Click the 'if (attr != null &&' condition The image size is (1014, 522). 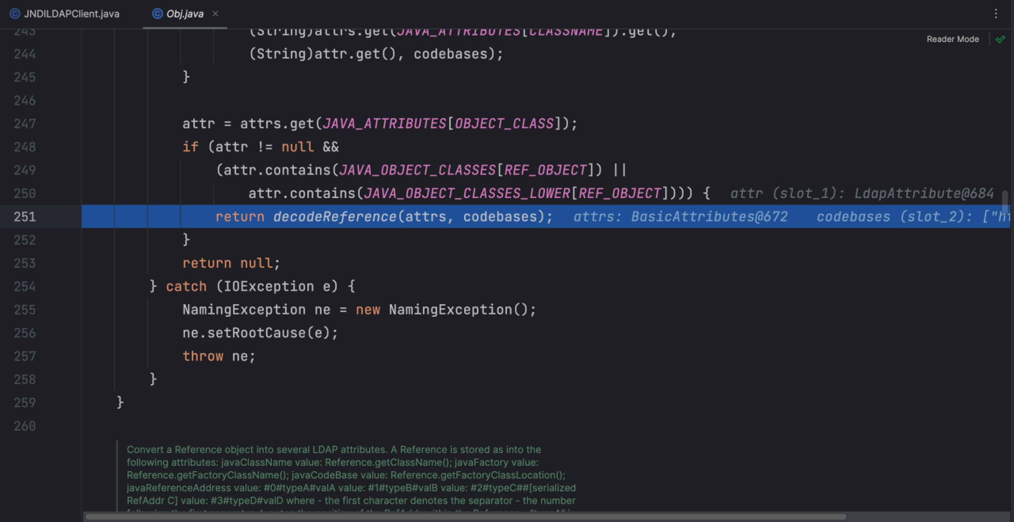tap(261, 147)
